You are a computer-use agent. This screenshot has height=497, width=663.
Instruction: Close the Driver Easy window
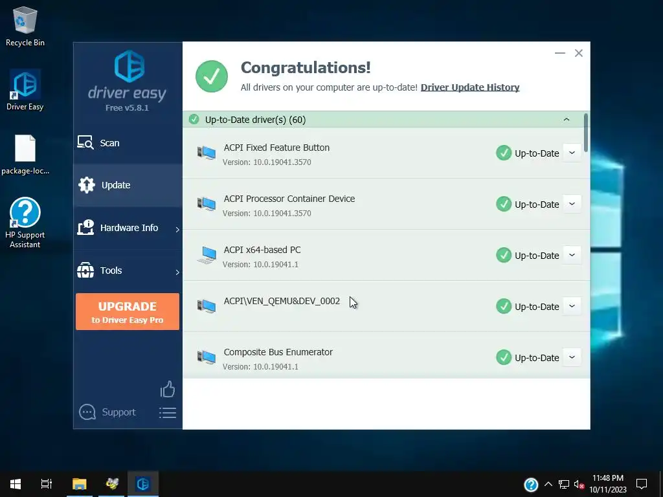[x=578, y=53]
